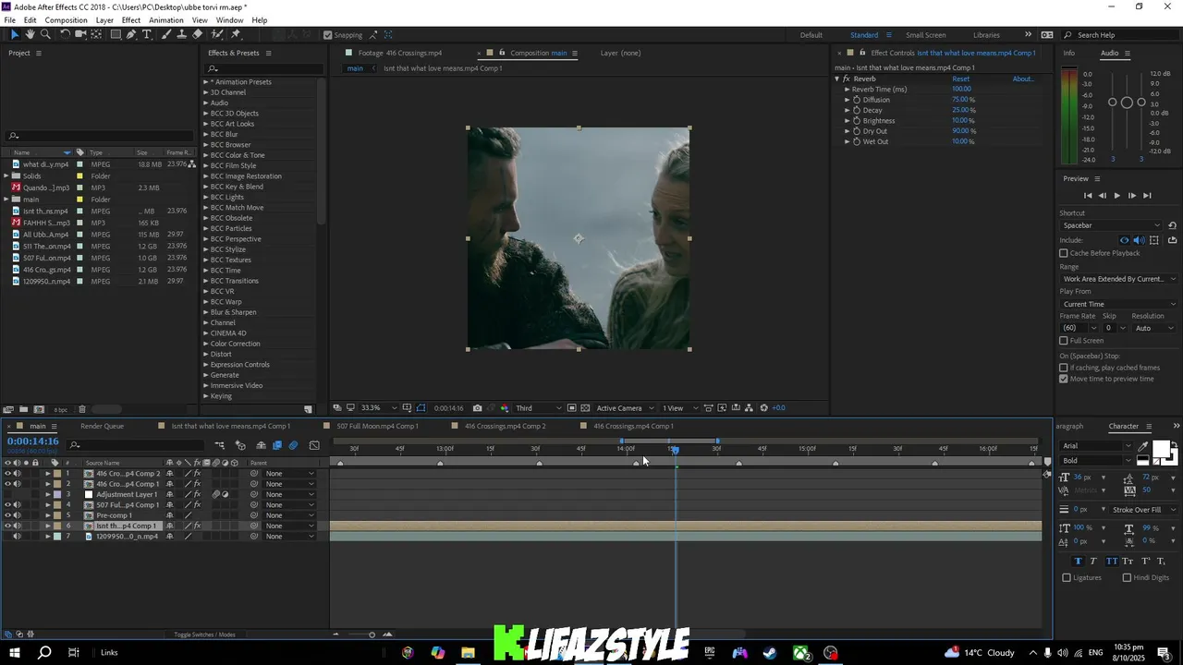
Task: Select the Rectangle shape tool
Action: [116, 34]
